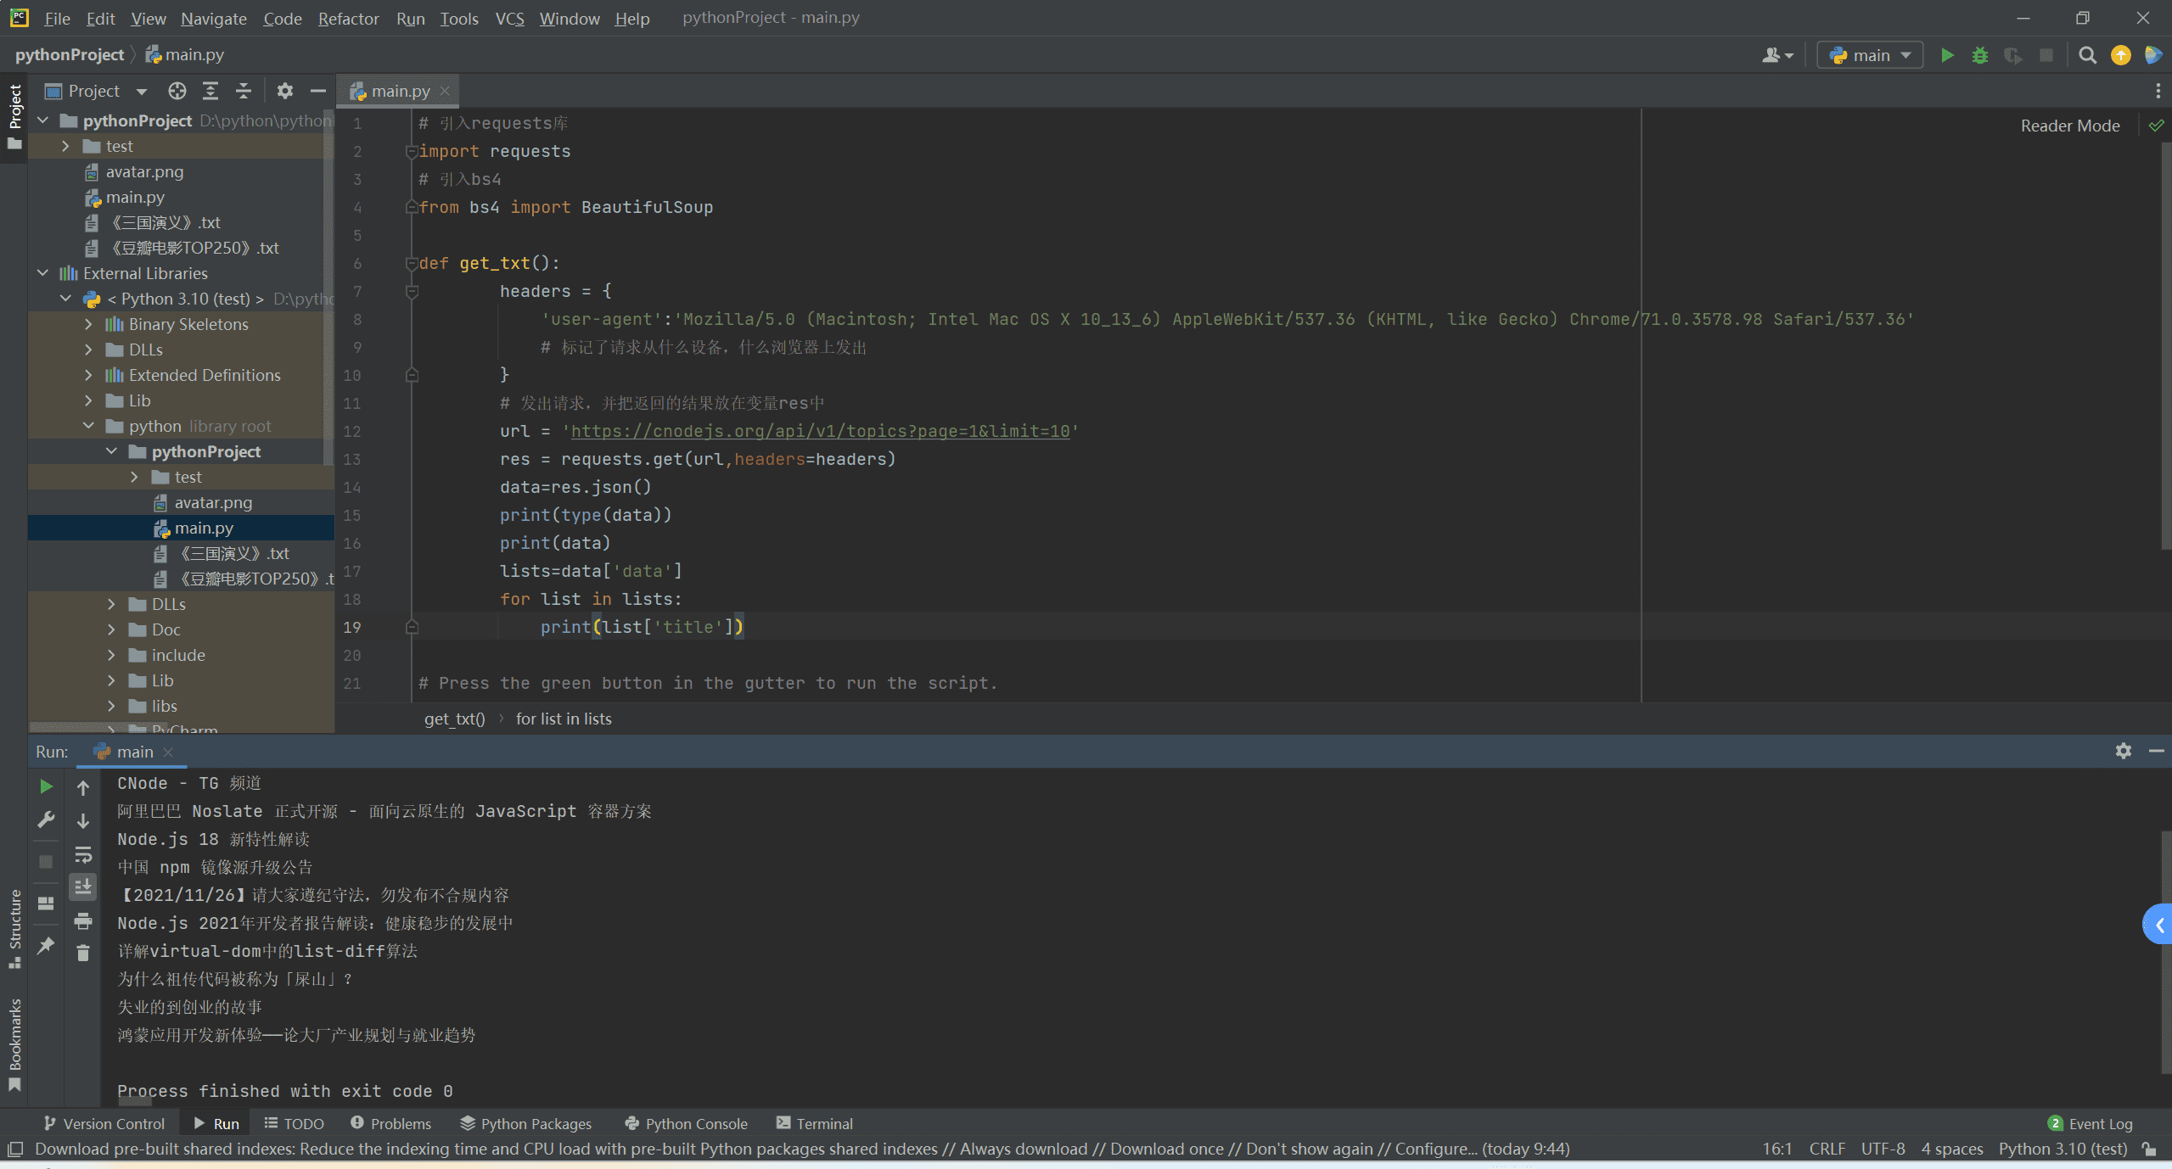Restore layout icon in Run panel
The height and width of the screenshot is (1169, 2172).
(x=46, y=903)
